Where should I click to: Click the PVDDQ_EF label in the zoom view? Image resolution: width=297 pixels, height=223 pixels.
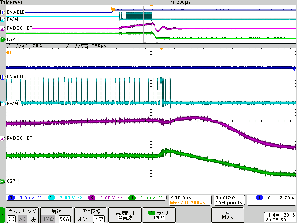pyautogui.click(x=19, y=138)
